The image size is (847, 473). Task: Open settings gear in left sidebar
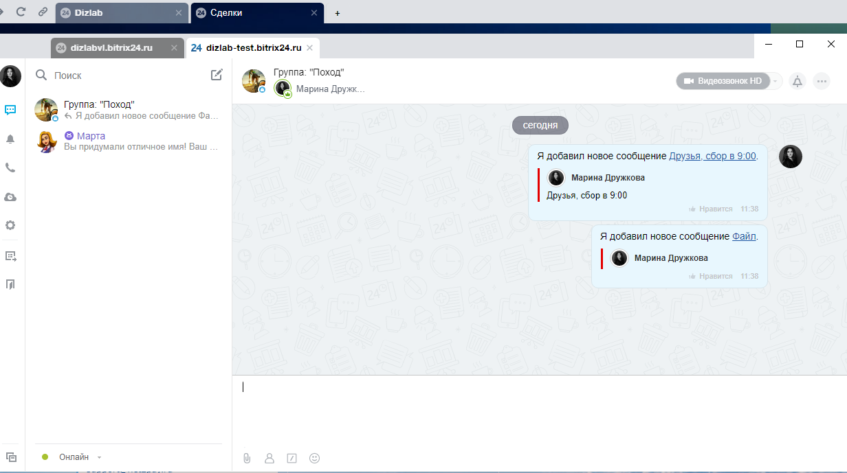(x=10, y=225)
